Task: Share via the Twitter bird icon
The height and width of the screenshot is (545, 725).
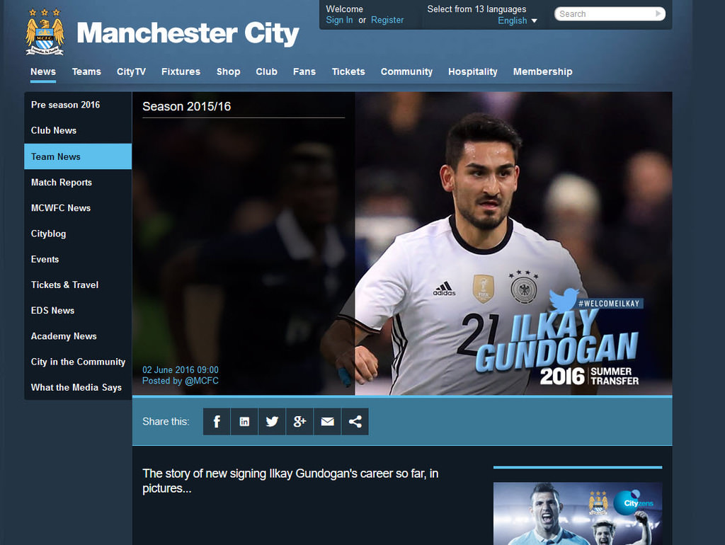Action: click(272, 422)
